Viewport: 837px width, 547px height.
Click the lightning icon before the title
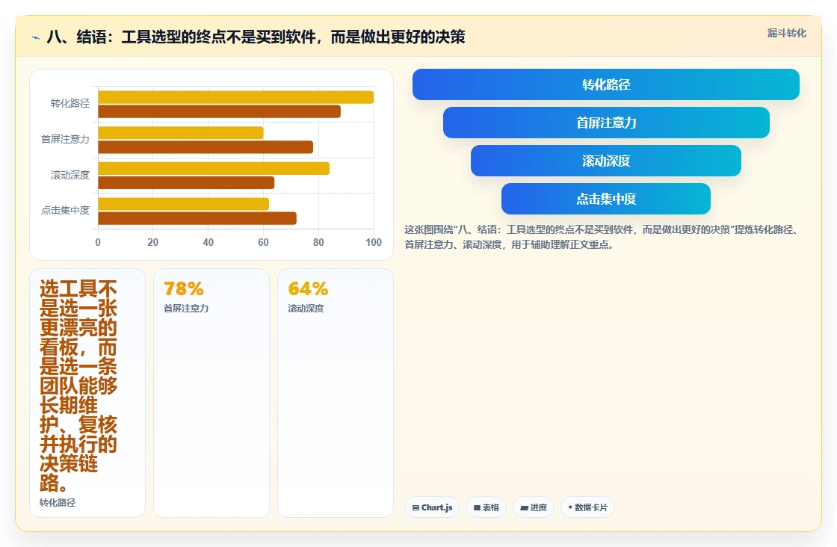coord(36,38)
